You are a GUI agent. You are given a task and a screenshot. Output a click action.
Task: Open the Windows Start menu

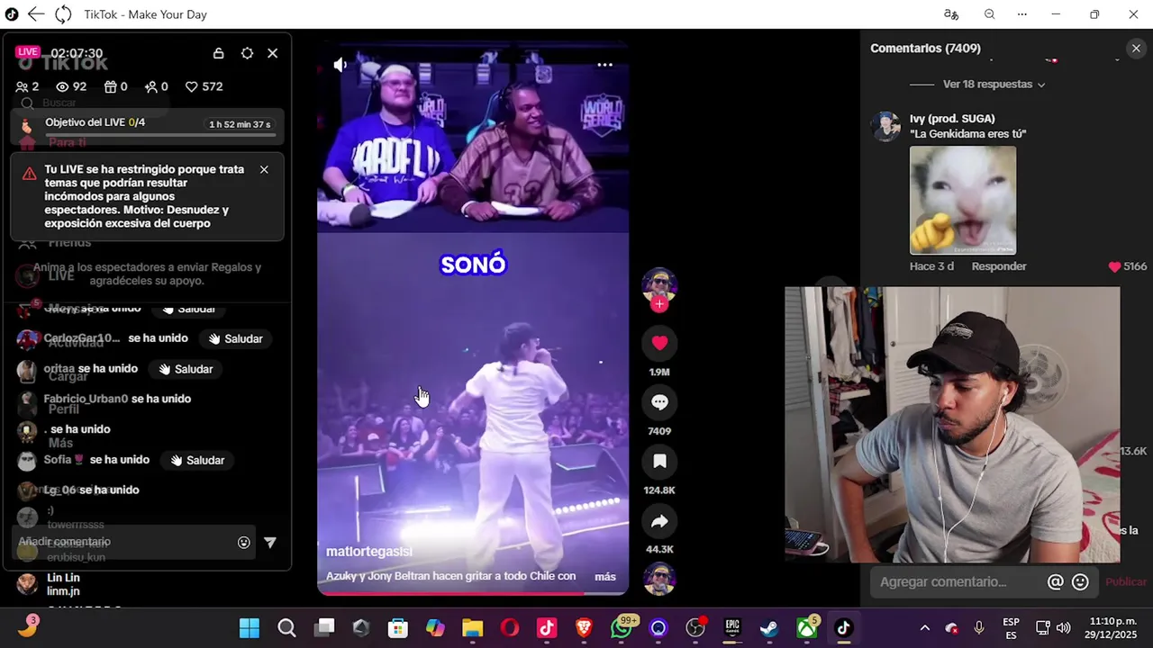250,628
